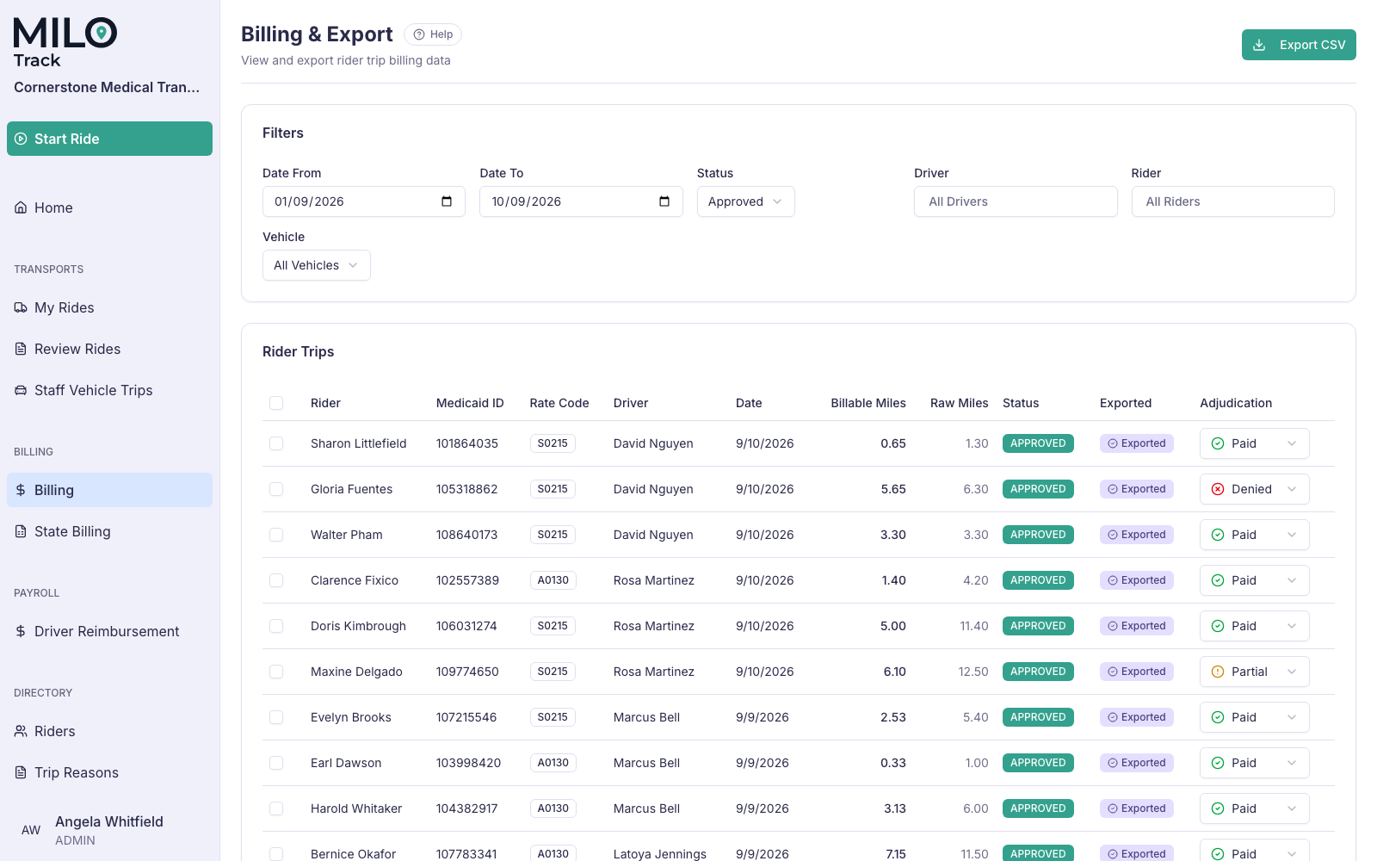Click the AW user avatar

(31, 830)
